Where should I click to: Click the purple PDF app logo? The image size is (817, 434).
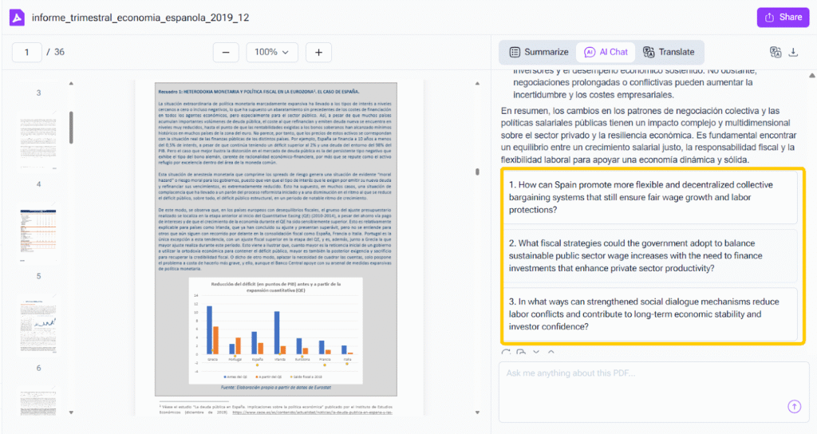click(16, 17)
